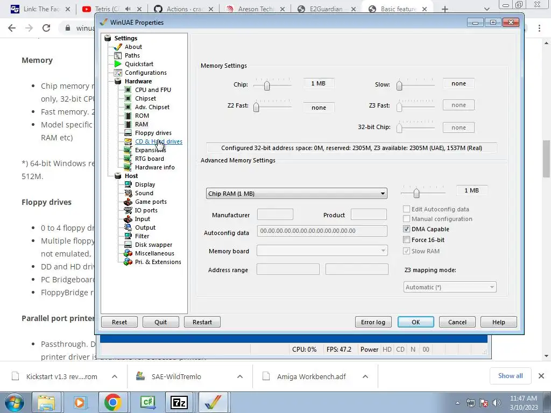This screenshot has height=413, width=551.
Task: Click the ROM chip icon
Action: (128, 116)
